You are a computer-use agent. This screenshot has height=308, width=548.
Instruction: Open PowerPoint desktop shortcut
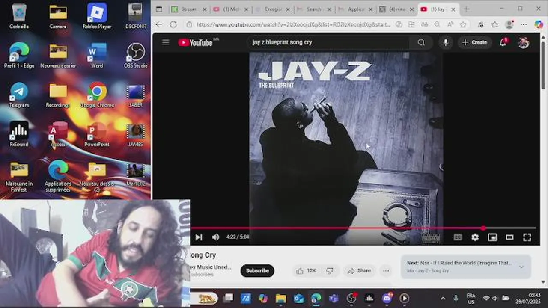(97, 134)
